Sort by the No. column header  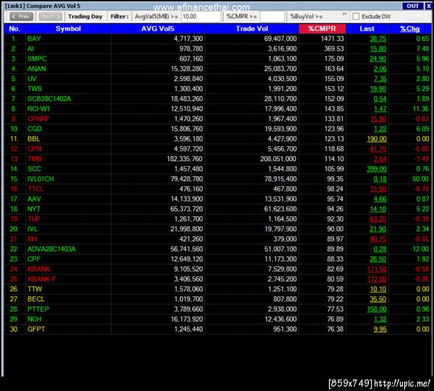point(14,29)
